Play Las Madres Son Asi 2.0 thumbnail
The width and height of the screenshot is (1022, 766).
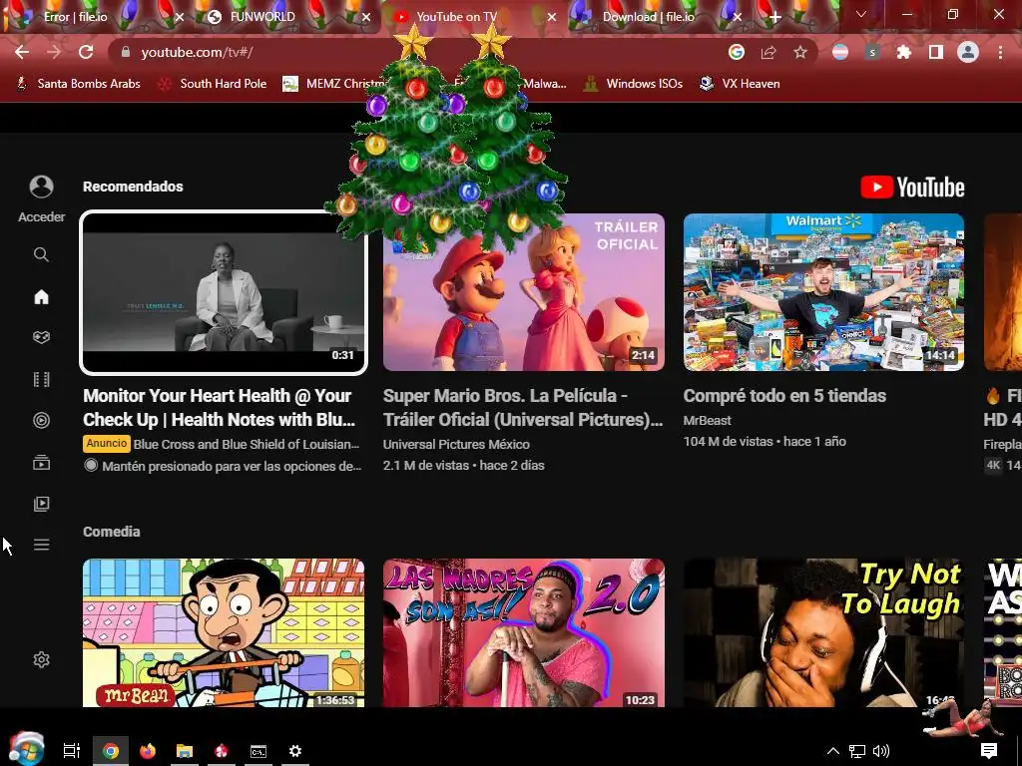pos(523,632)
